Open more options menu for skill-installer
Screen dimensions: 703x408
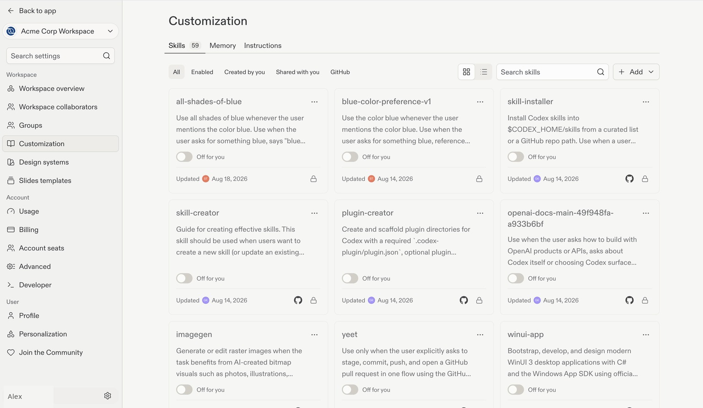pos(646,102)
